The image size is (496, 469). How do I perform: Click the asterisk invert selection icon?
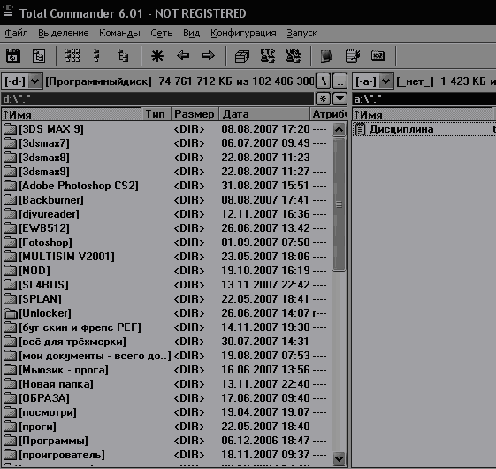click(x=157, y=56)
